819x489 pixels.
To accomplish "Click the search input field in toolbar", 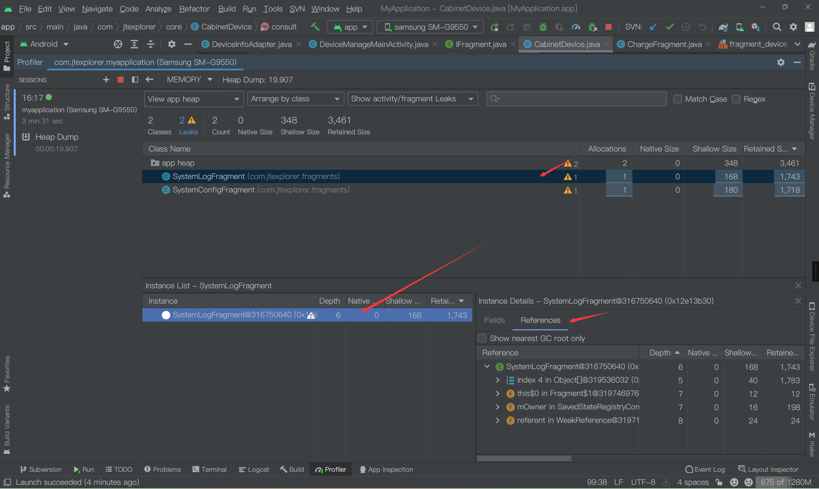I will [x=576, y=98].
